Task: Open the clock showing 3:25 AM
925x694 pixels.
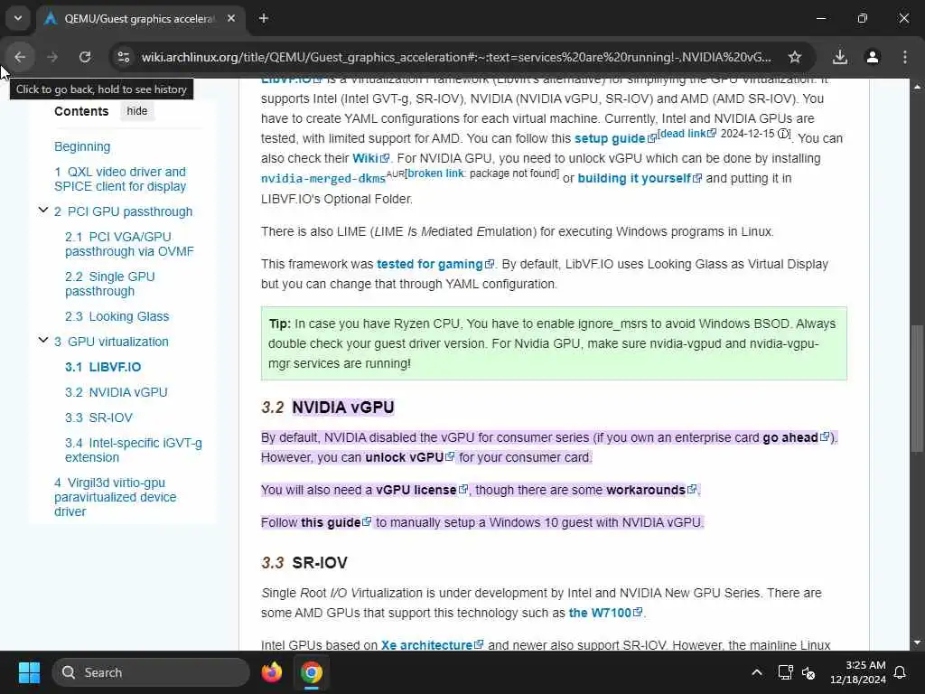Action: point(858,672)
